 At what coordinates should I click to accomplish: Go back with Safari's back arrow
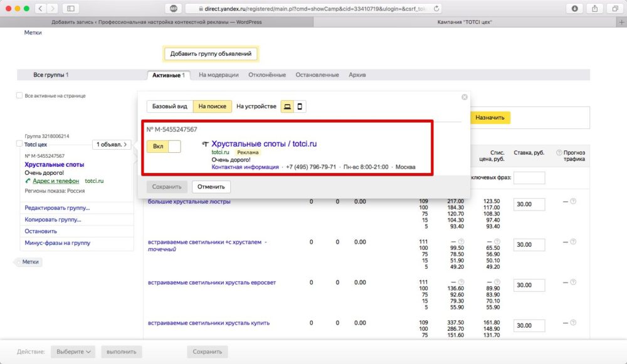(40, 8)
